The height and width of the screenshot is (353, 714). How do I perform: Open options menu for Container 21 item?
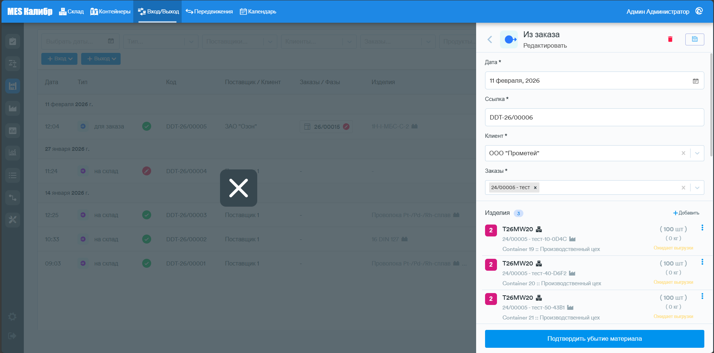(x=702, y=296)
